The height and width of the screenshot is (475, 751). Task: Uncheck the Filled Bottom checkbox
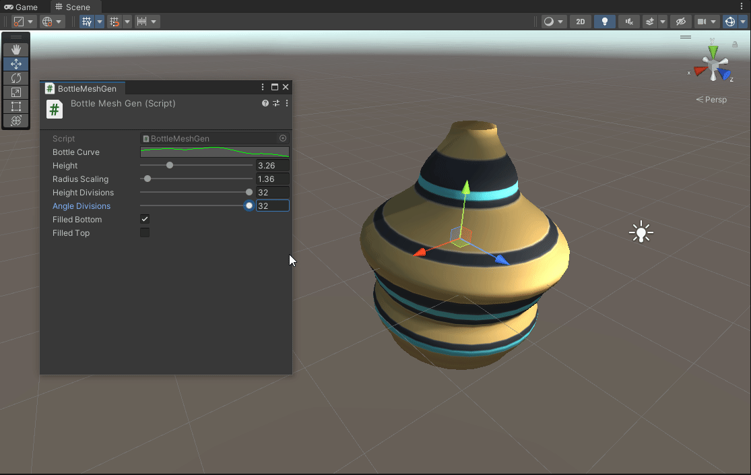point(145,219)
